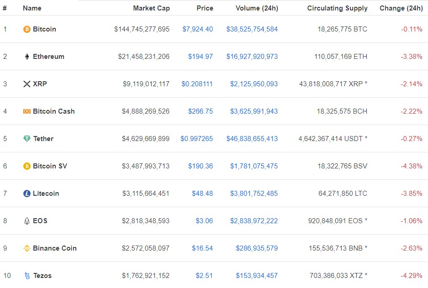Open the XRP name link
This screenshot has height=288, width=428.
pos(40,84)
